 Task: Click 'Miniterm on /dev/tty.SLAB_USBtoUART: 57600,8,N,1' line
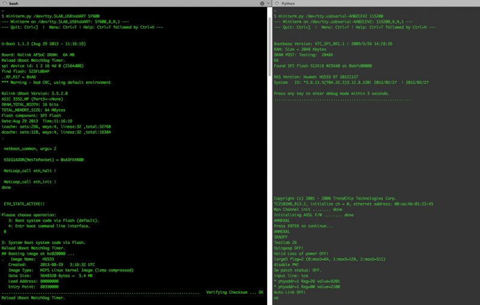(65, 22)
